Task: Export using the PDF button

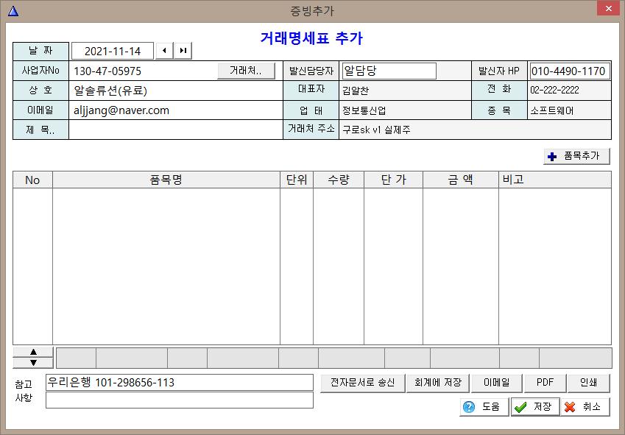Action: (545, 383)
